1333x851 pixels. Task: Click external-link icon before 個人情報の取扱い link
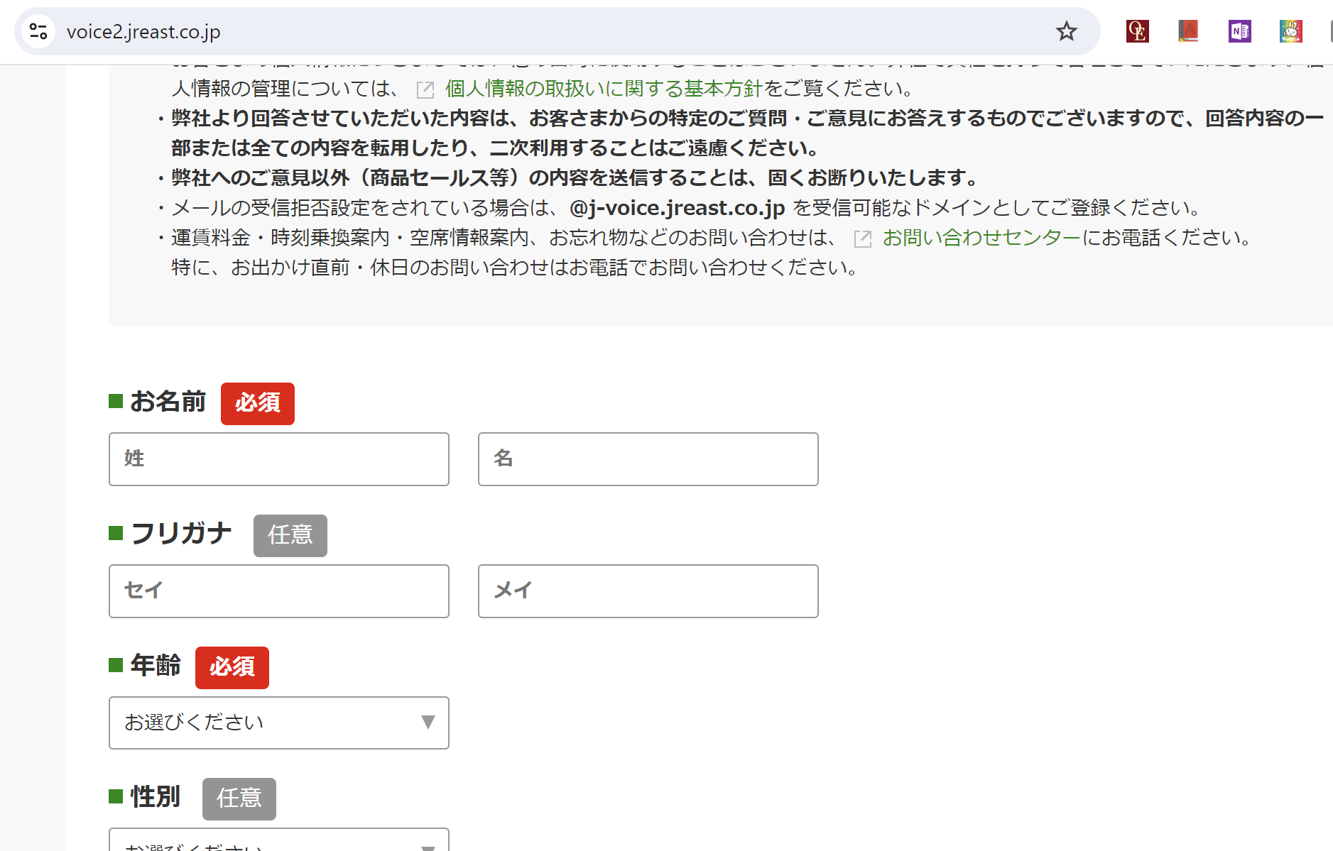(x=425, y=89)
